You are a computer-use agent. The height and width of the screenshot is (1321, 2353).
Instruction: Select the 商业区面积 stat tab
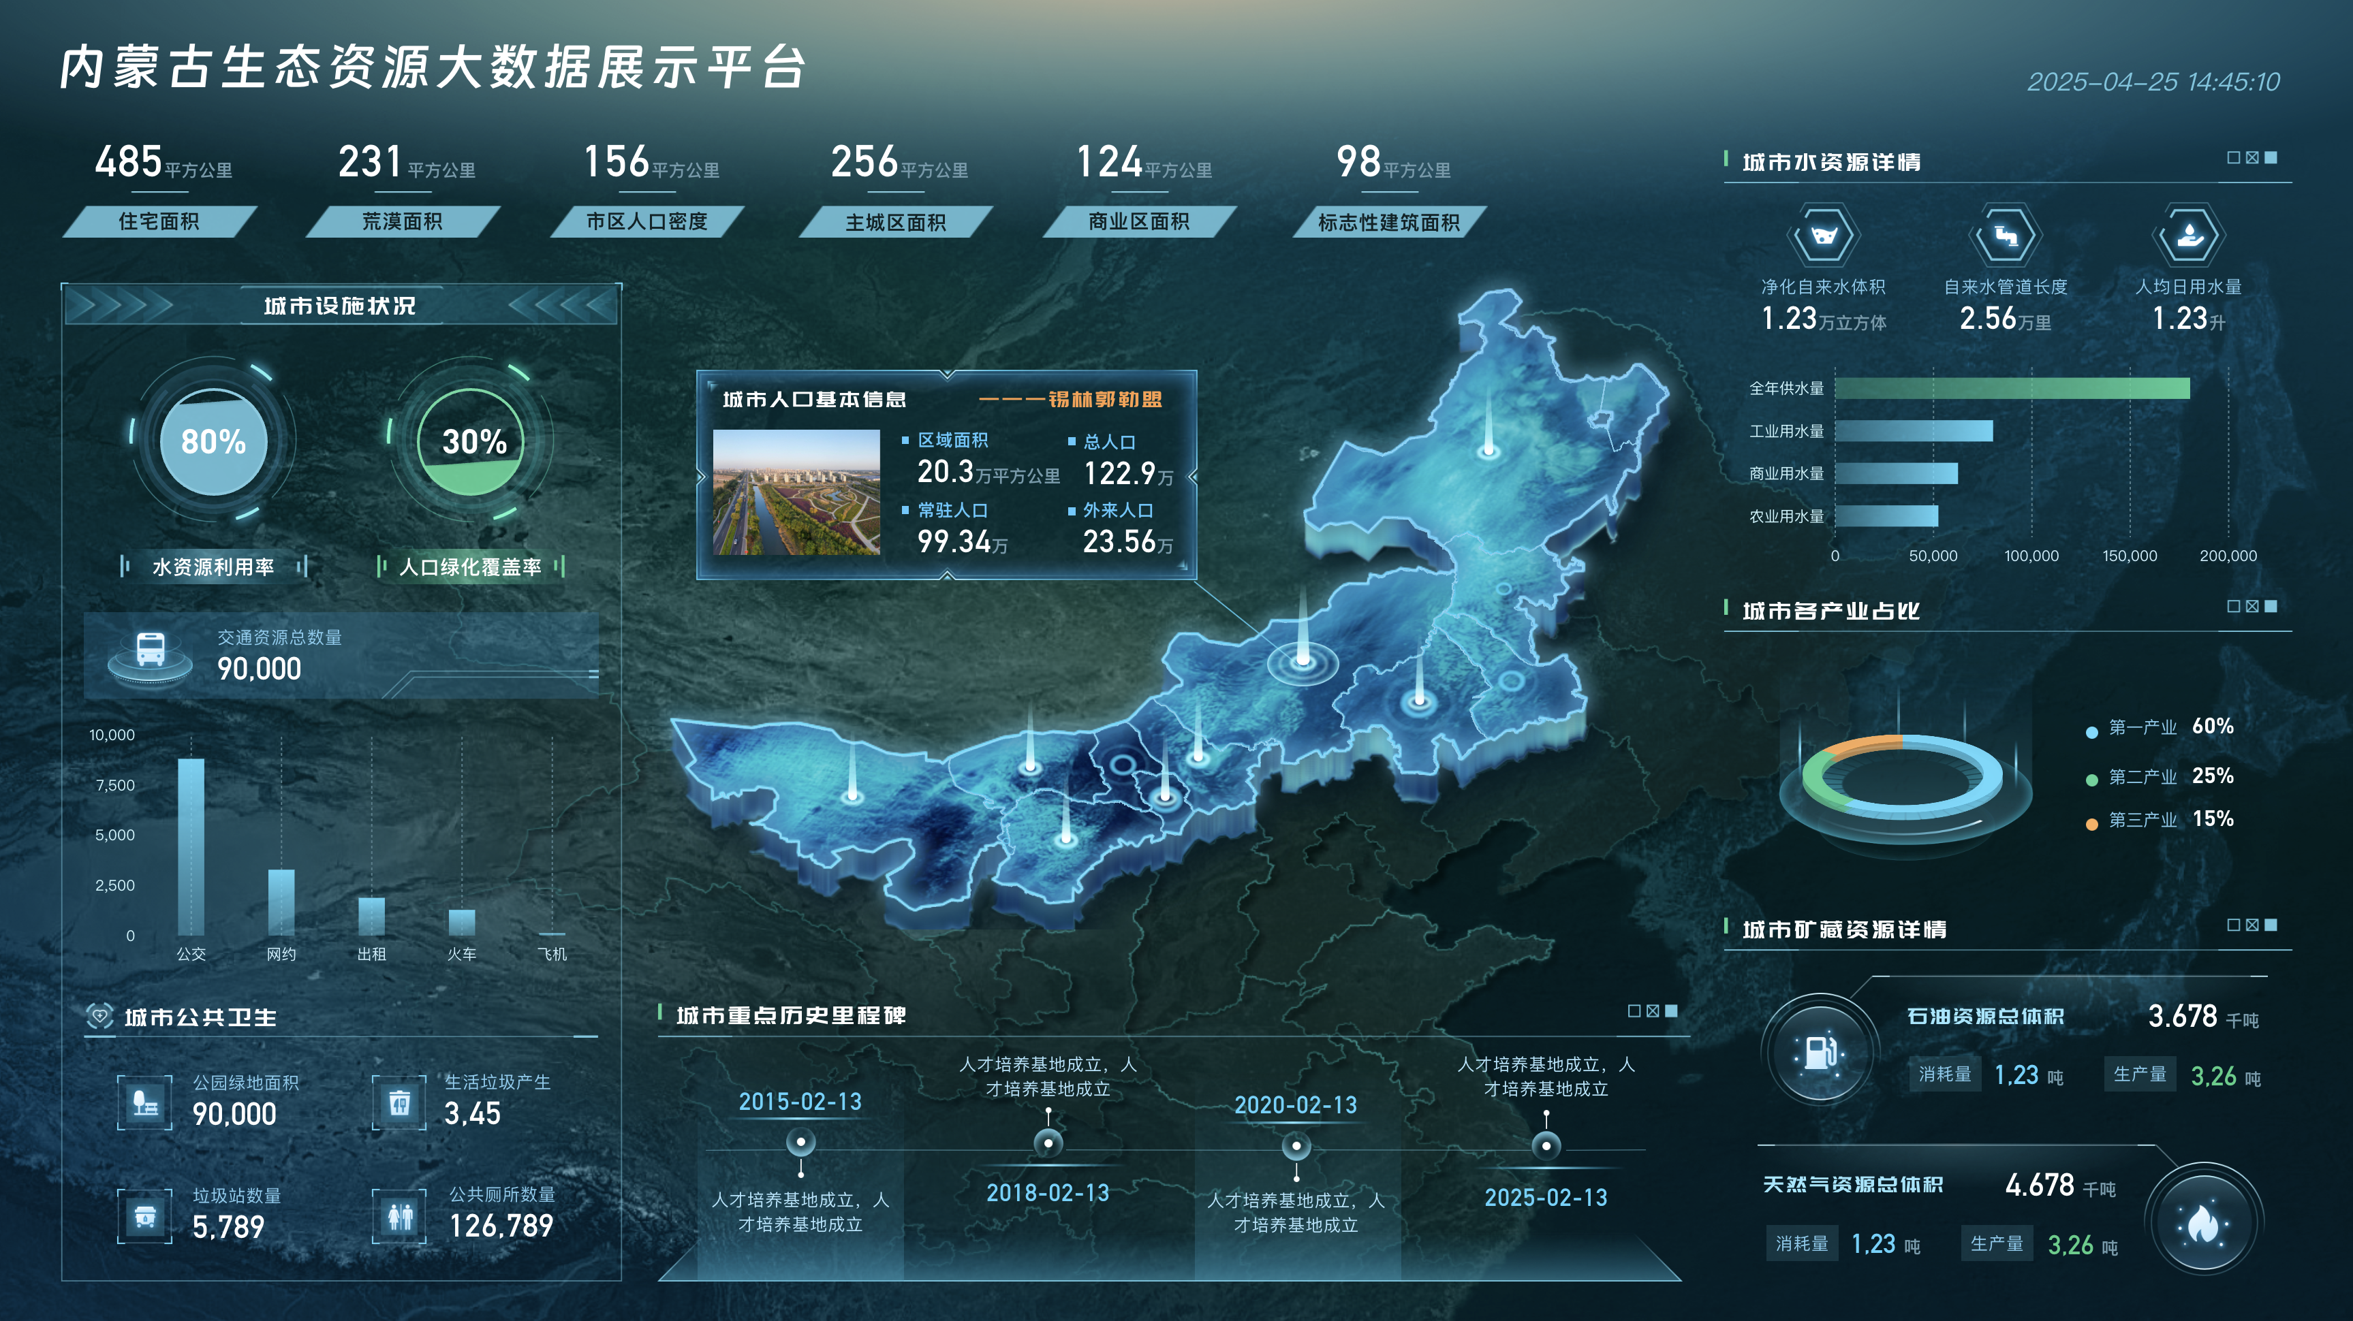1138,222
